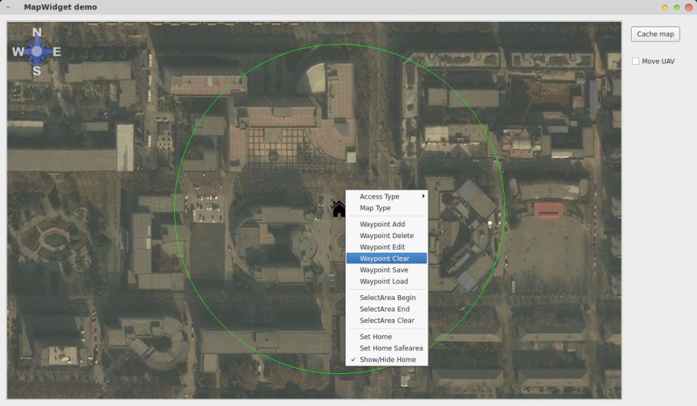Screen dimensions: 697x406
Task: Choose the SelectArea Clear option
Action: coord(387,320)
